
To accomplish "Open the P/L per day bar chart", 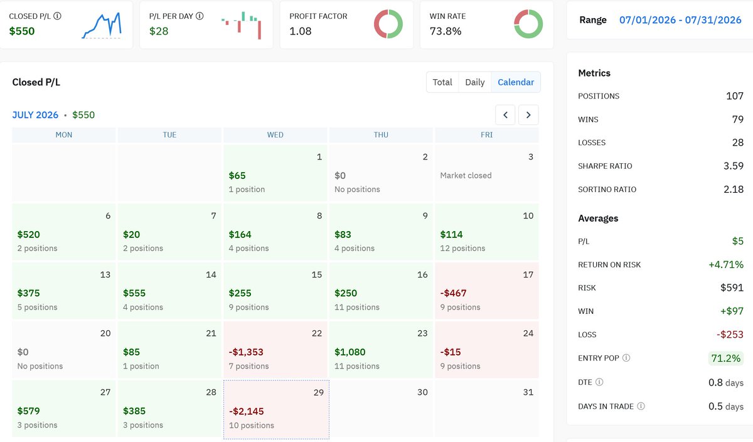I will 241,25.
